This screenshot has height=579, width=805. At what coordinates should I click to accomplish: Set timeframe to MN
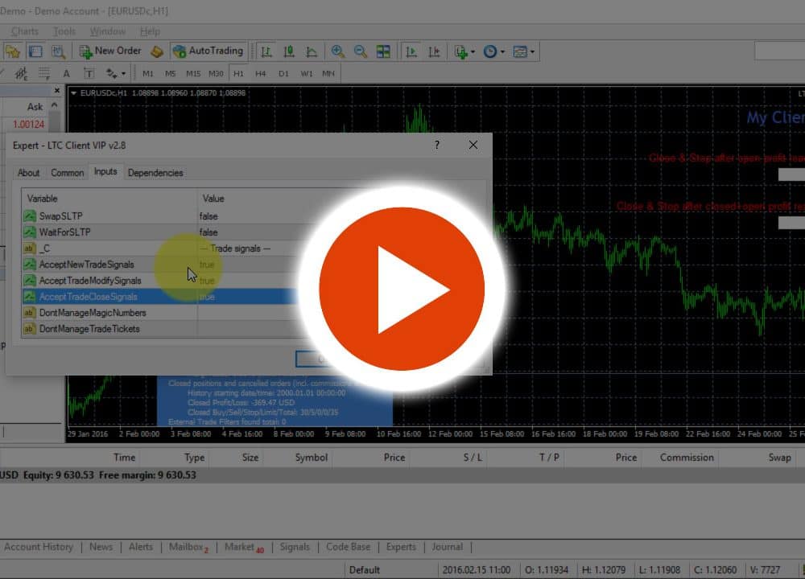(x=328, y=73)
